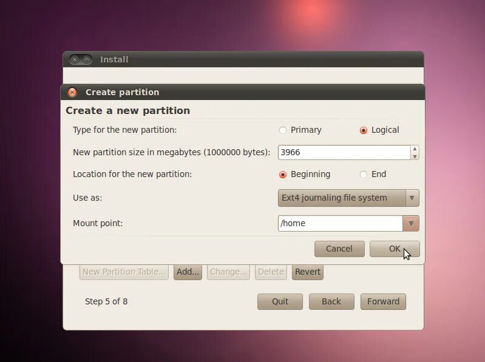Click Add... in Install window
485x362 pixels.
[x=188, y=272]
